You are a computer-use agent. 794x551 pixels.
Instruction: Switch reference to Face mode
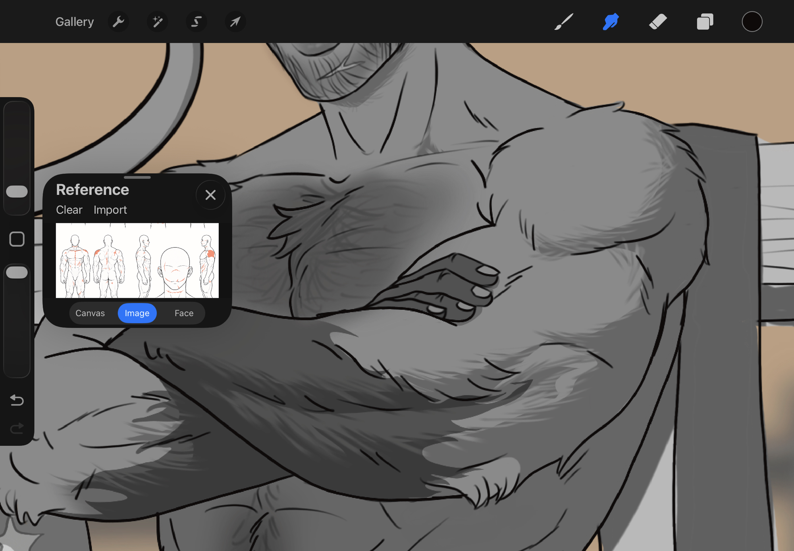(184, 313)
